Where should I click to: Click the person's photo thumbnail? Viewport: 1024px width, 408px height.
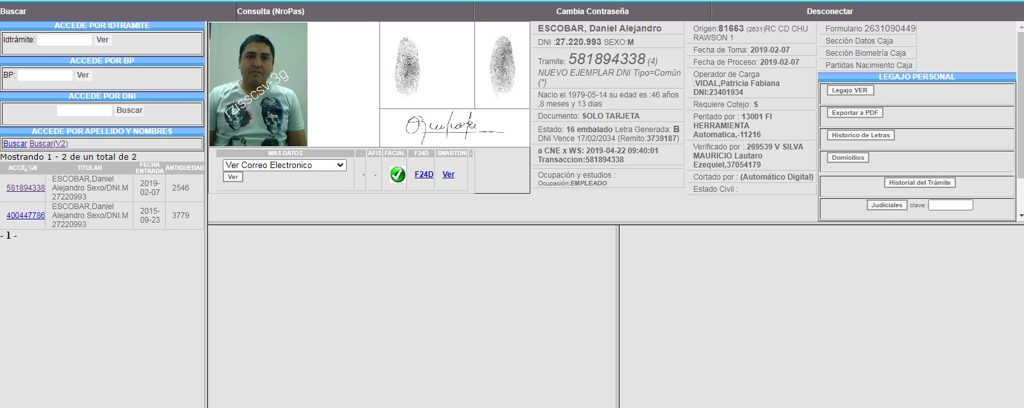pos(258,85)
